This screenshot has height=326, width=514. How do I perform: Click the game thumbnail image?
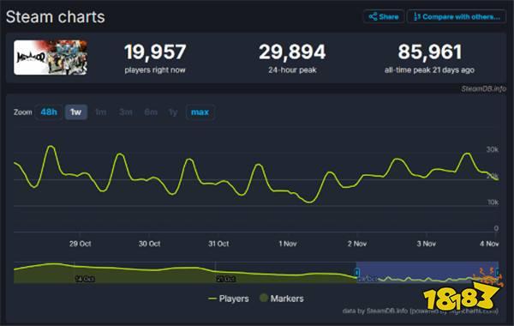(51, 57)
